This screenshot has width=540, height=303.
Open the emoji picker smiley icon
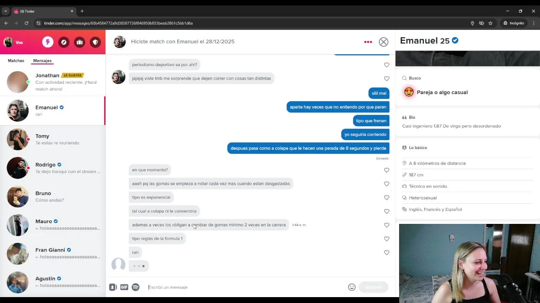point(352,287)
